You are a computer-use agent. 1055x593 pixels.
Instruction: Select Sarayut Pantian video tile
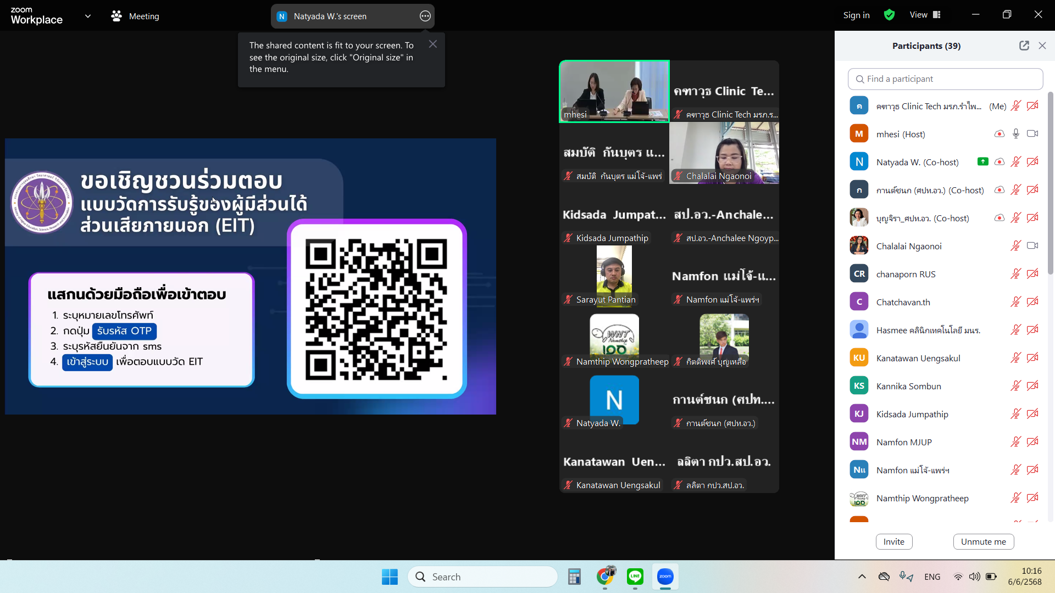point(614,276)
